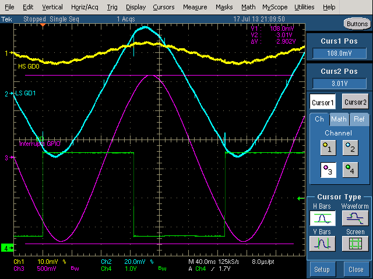Select the H Bars cursor type icon
Screen dimensions: 373x279
tap(322, 219)
